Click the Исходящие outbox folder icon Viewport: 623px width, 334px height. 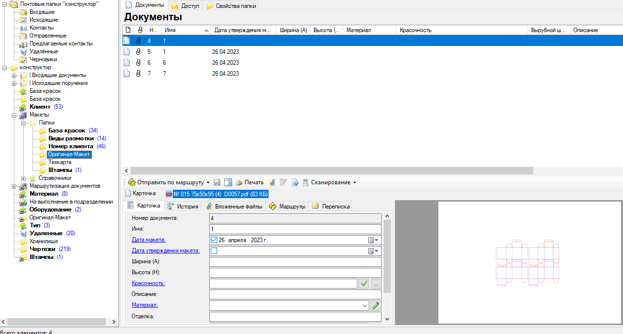click(23, 20)
